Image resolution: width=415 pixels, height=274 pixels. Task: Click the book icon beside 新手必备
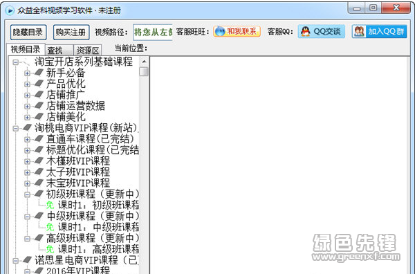(39, 72)
